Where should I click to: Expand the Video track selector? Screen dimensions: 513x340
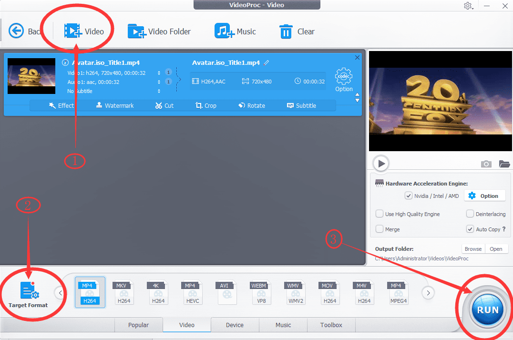point(159,73)
